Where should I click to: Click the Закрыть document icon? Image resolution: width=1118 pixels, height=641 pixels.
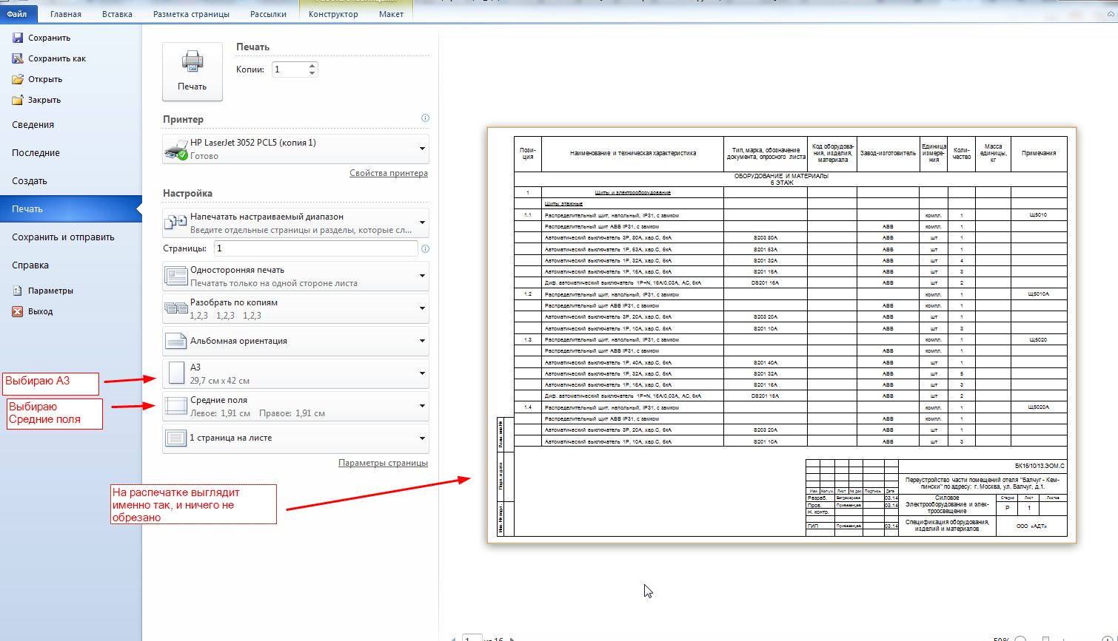[x=18, y=100]
